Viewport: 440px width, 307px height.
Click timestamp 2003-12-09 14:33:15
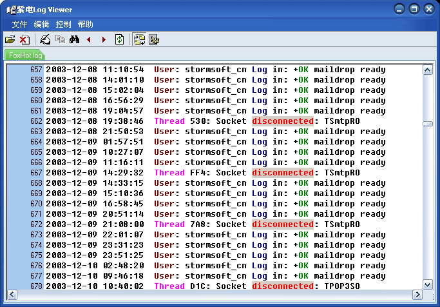95,183
